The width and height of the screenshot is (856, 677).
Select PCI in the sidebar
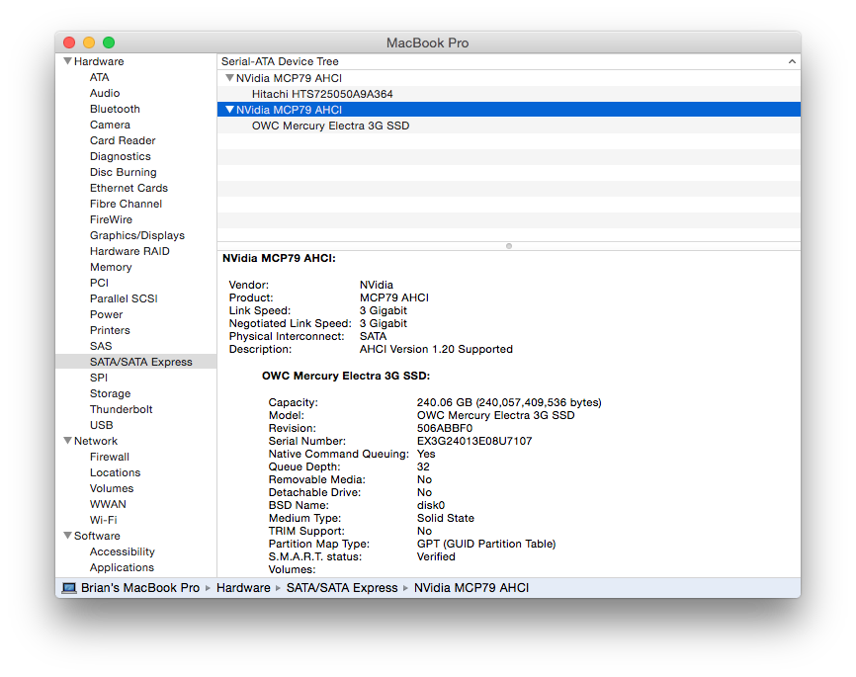point(100,284)
